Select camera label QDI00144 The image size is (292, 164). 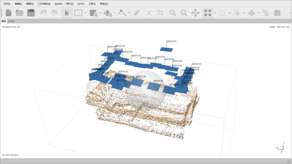pyautogui.click(x=174, y=85)
